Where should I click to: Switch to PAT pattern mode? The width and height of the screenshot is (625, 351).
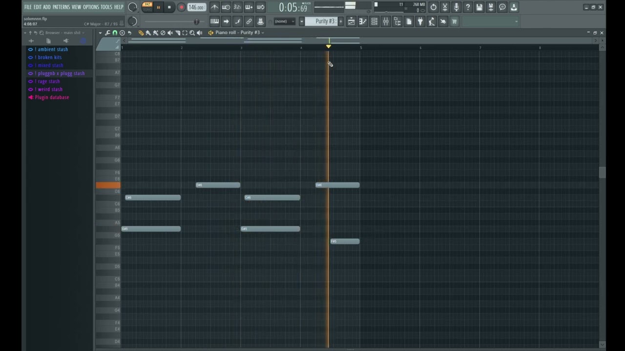(x=147, y=5)
